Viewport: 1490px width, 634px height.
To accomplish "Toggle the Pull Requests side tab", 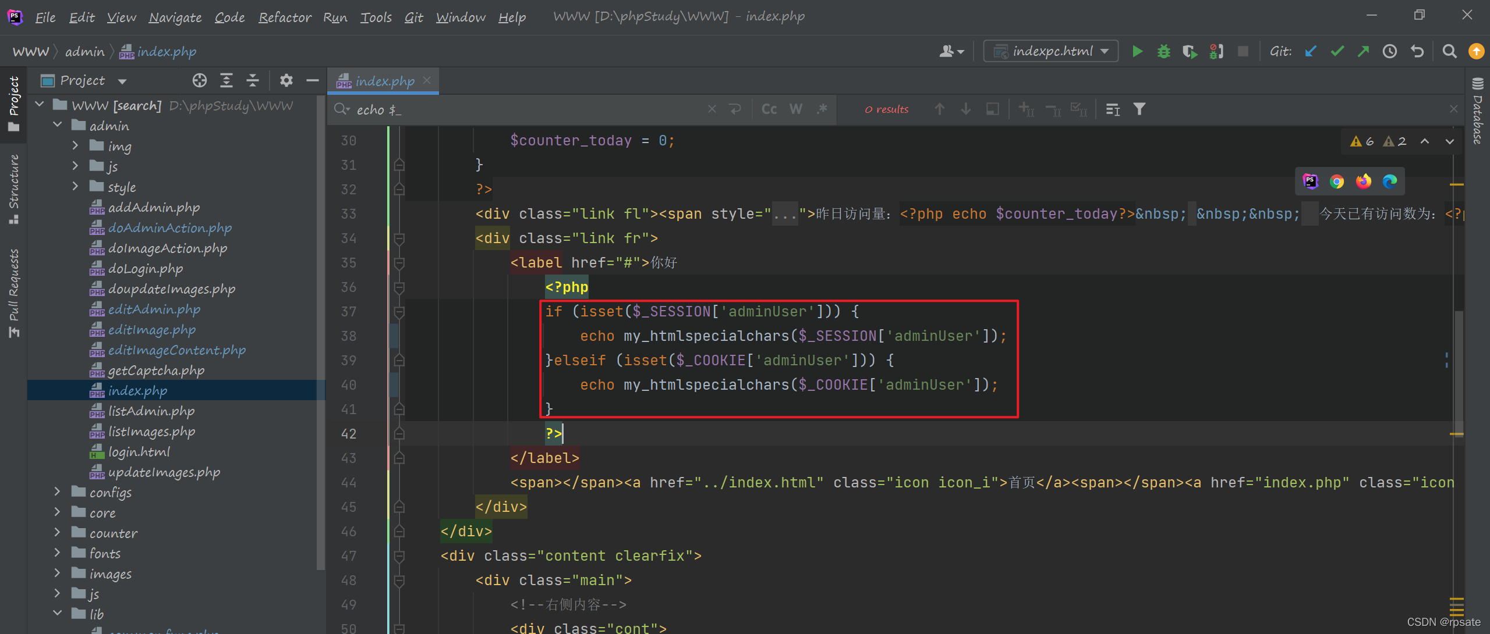I will click(13, 293).
